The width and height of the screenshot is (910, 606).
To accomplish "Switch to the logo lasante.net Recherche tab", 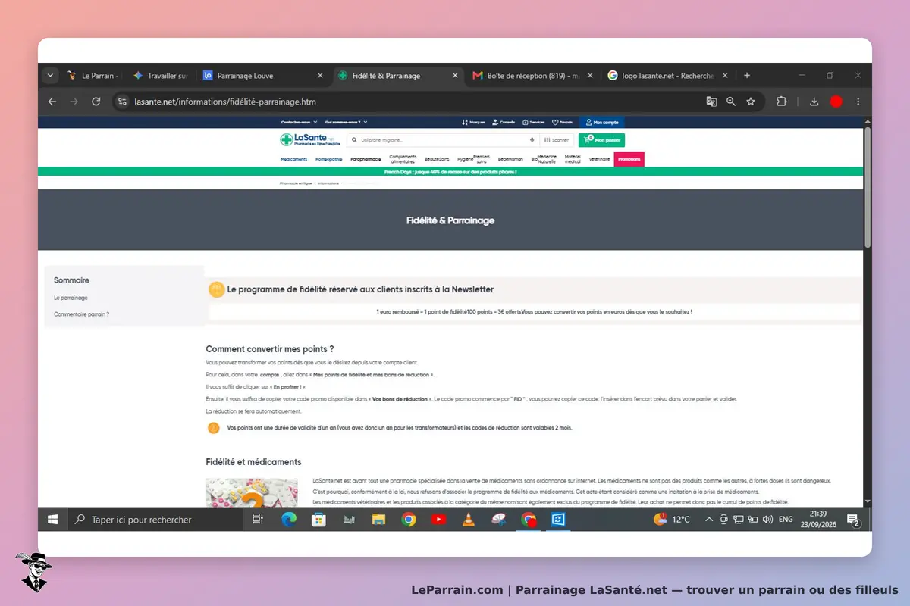I will 667,76.
